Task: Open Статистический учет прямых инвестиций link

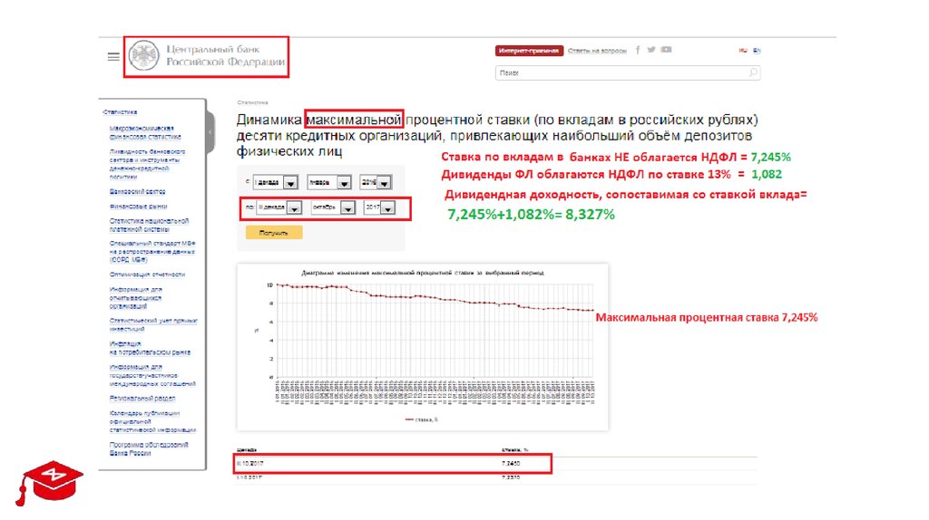Action: pos(153,325)
